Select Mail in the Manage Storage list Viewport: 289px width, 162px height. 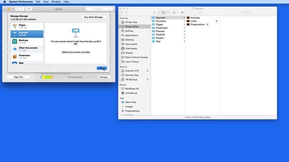(x=27, y=63)
